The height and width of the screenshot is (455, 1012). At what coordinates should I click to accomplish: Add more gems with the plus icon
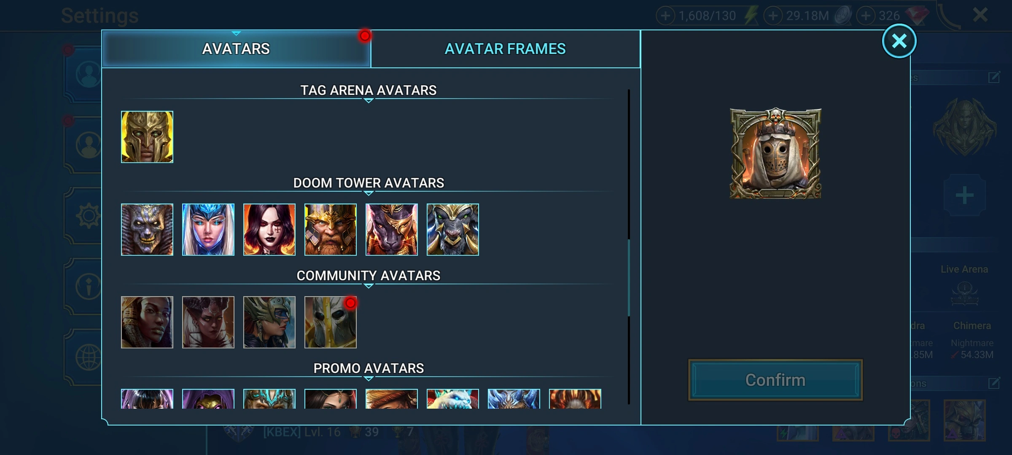[865, 16]
